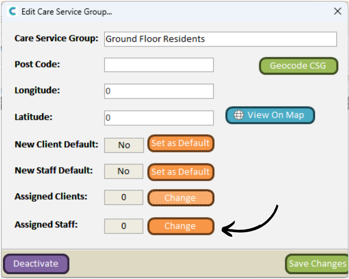Image resolution: width=349 pixels, height=279 pixels.
Task: Click the 'Assigned Clients:' label
Action: pyautogui.click(x=51, y=197)
